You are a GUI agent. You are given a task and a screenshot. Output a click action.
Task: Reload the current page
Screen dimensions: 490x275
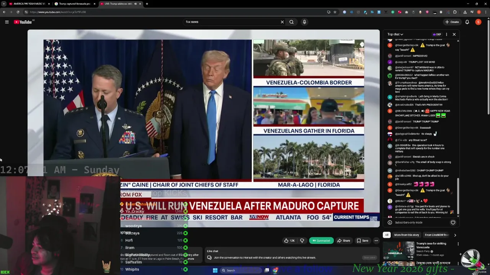18,12
